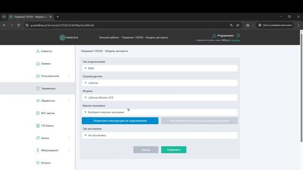Click the Vendista logo
Image resolution: width=303 pixels, height=170 pixels.
click(x=69, y=37)
